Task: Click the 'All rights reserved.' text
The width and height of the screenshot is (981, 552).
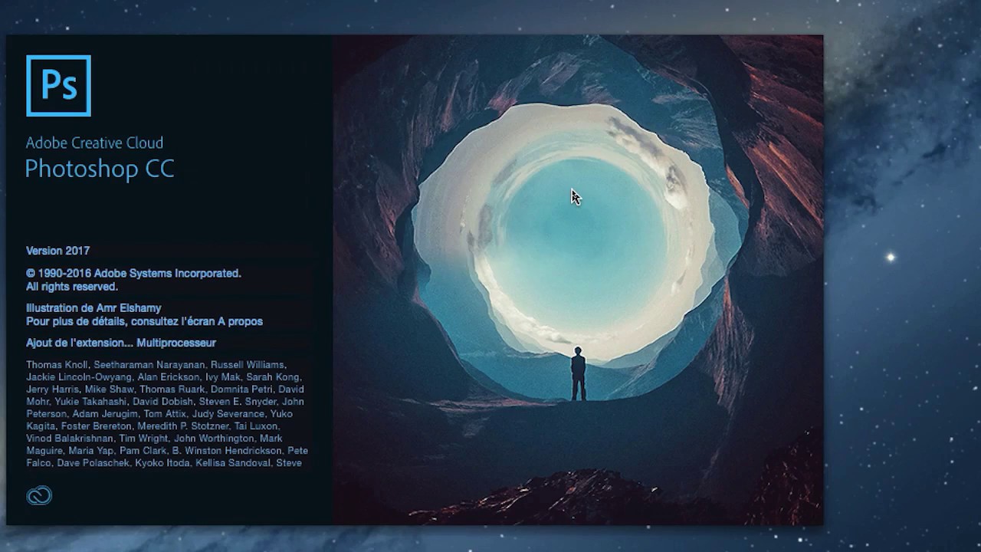Action: (x=72, y=287)
